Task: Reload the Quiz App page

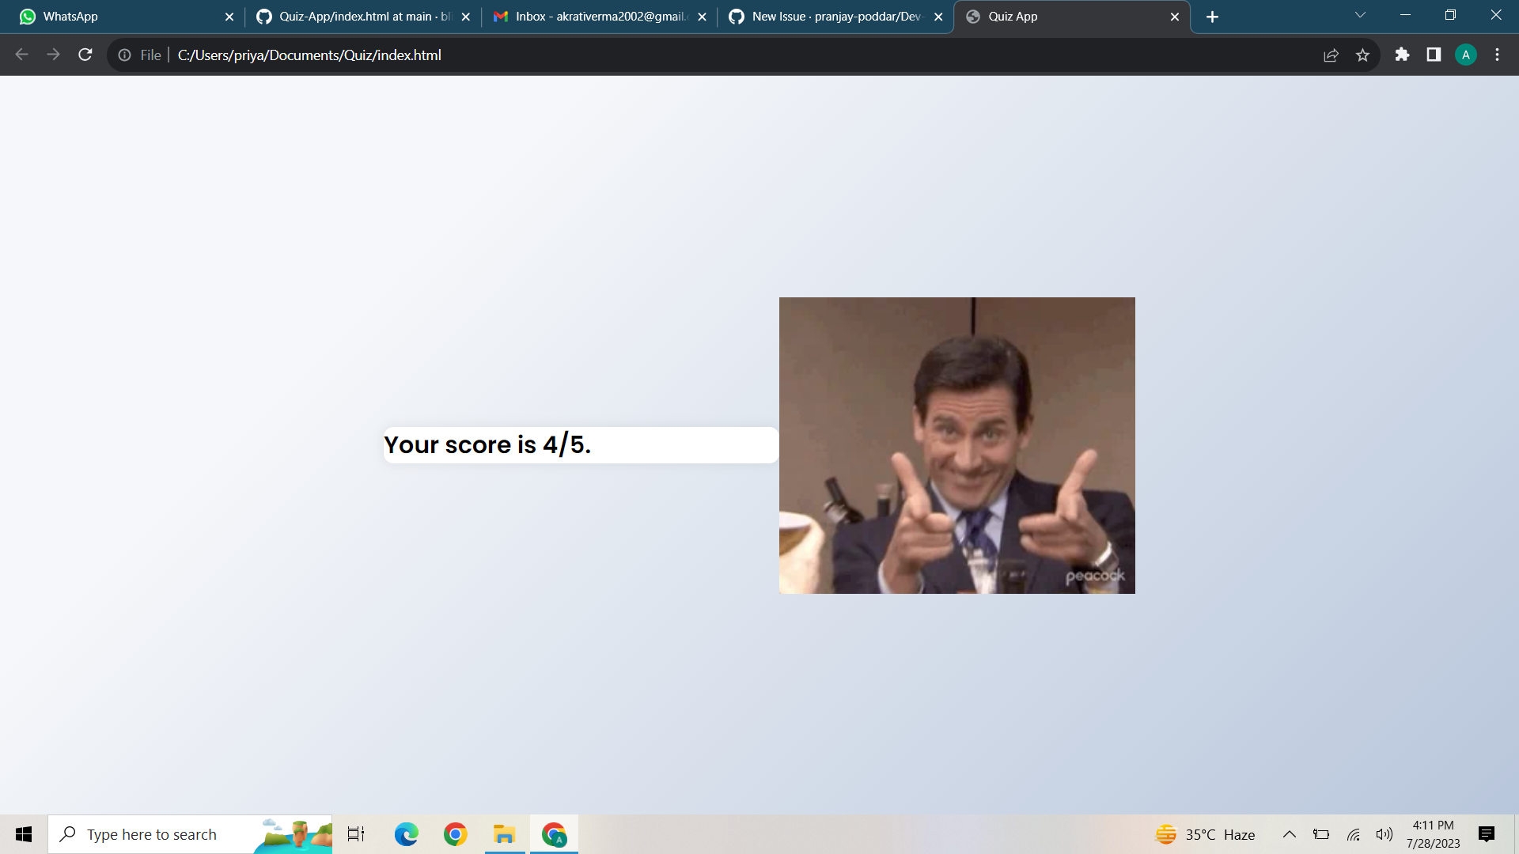Action: [x=85, y=55]
